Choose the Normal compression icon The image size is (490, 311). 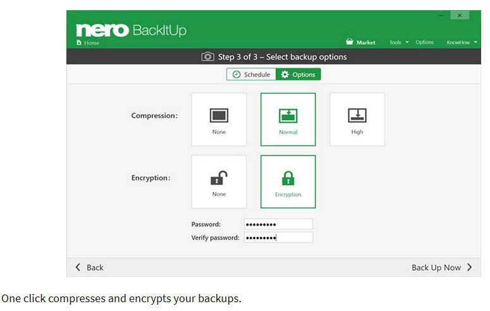(x=288, y=115)
